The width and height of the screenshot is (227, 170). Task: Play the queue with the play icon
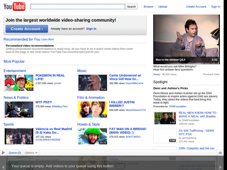point(3,153)
